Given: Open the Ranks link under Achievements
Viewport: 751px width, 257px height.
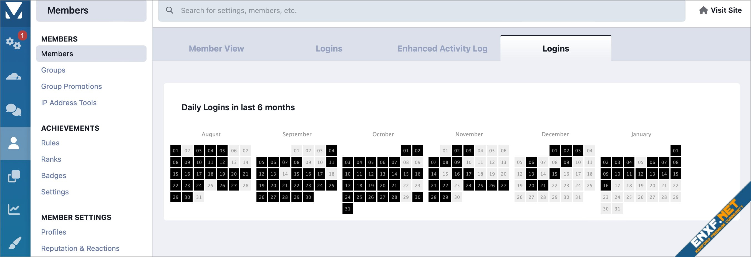Looking at the screenshot, I should 51,159.
